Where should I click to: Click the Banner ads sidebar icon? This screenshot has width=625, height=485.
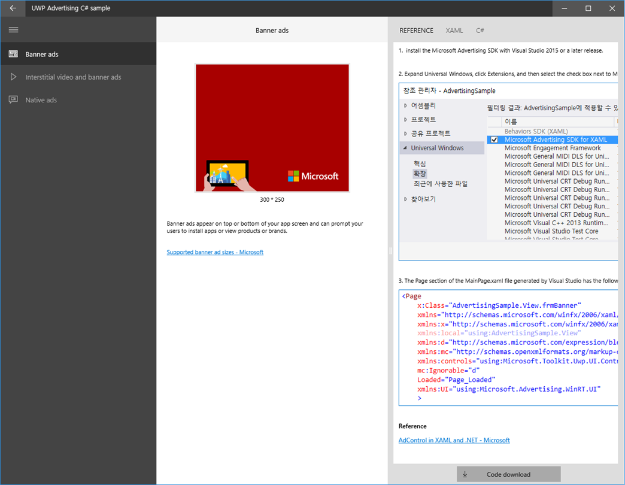pyautogui.click(x=13, y=54)
